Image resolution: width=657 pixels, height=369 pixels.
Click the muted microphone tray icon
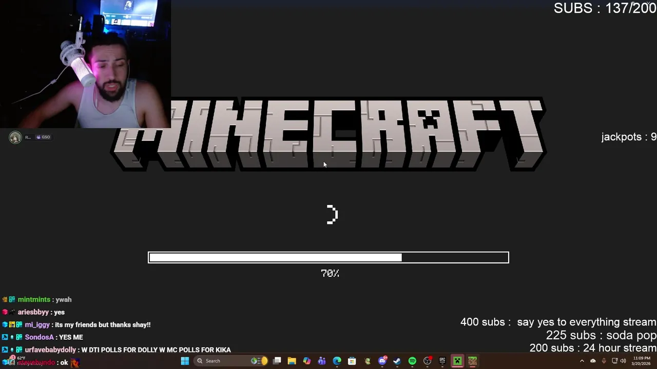pyautogui.click(x=604, y=361)
